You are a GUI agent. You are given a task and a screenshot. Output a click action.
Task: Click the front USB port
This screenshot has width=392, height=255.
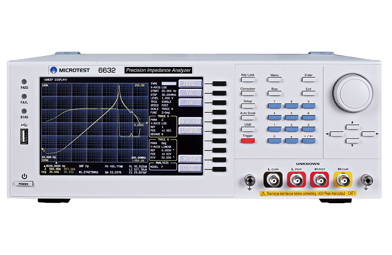tap(24, 136)
